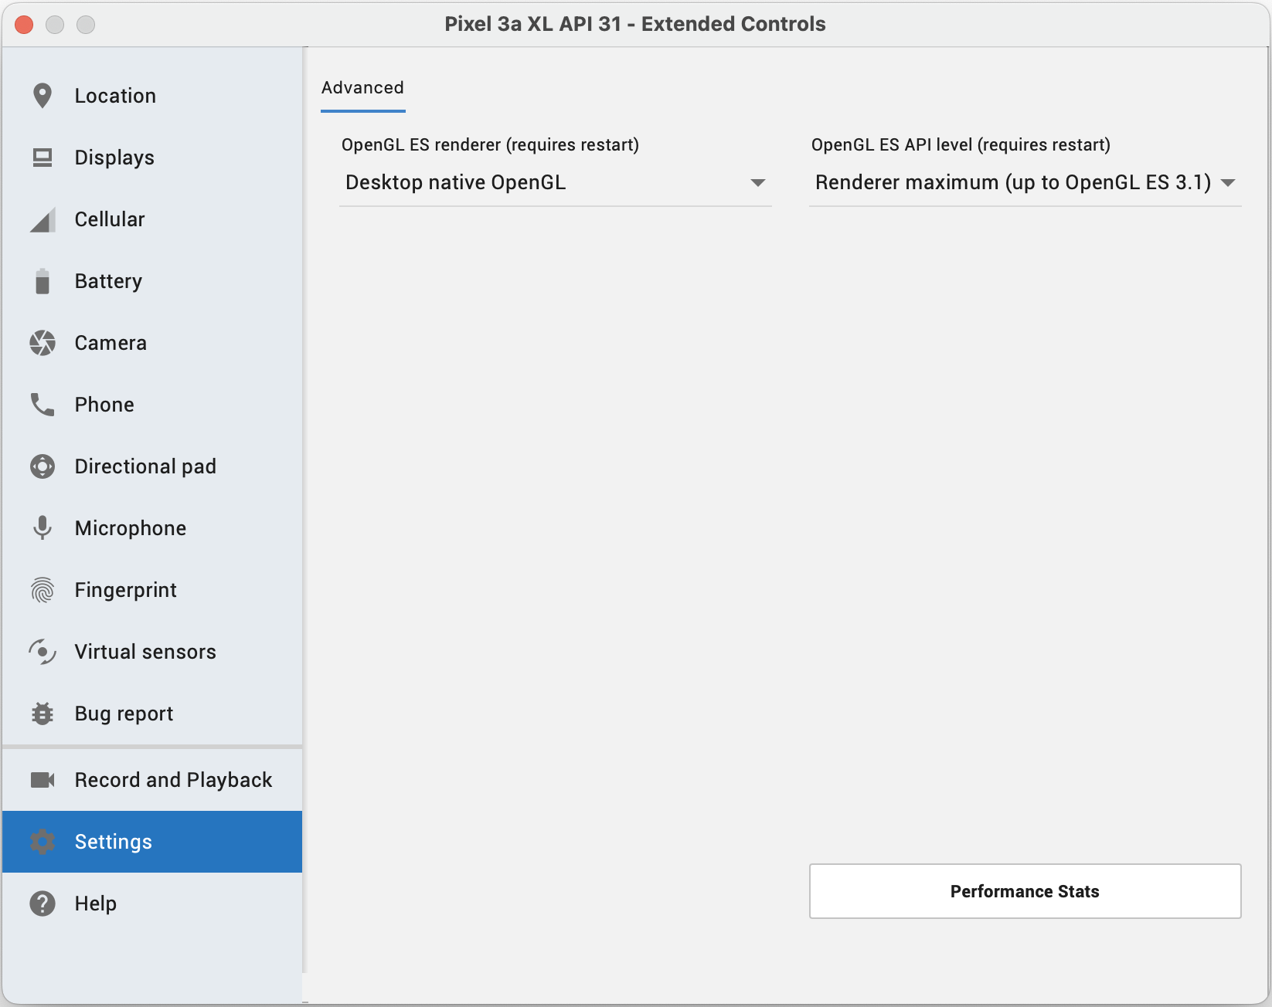Open the OpenGL ES renderer dropdown
This screenshot has height=1007, width=1272.
coord(554,183)
